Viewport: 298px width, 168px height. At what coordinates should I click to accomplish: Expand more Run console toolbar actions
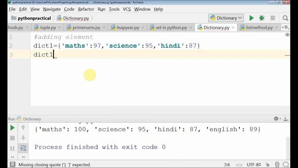[x=23, y=157]
